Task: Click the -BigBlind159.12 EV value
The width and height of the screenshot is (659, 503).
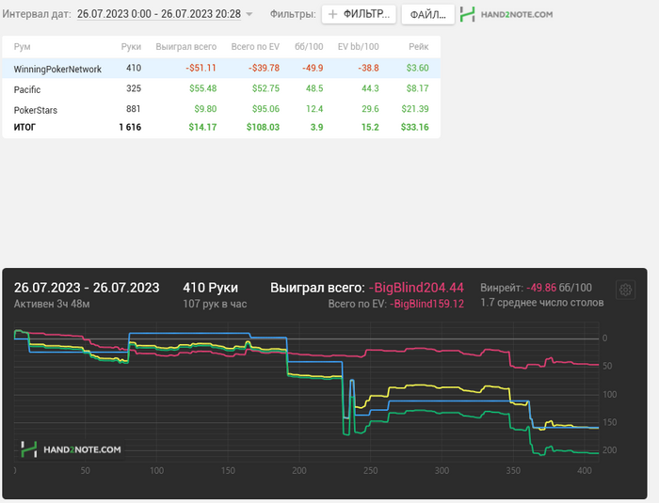Action: click(x=426, y=304)
